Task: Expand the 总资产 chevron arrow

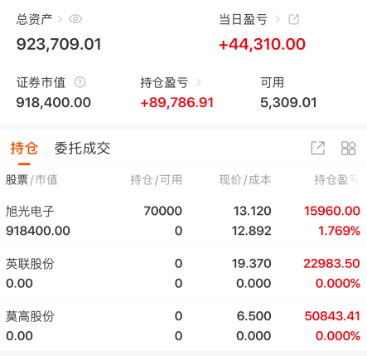Action: click(x=60, y=19)
